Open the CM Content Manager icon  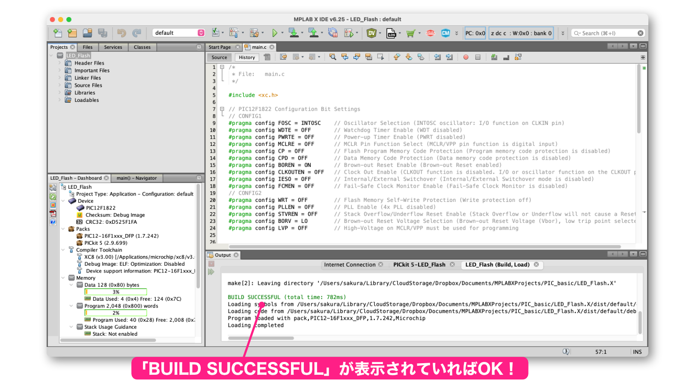pyautogui.click(x=446, y=33)
